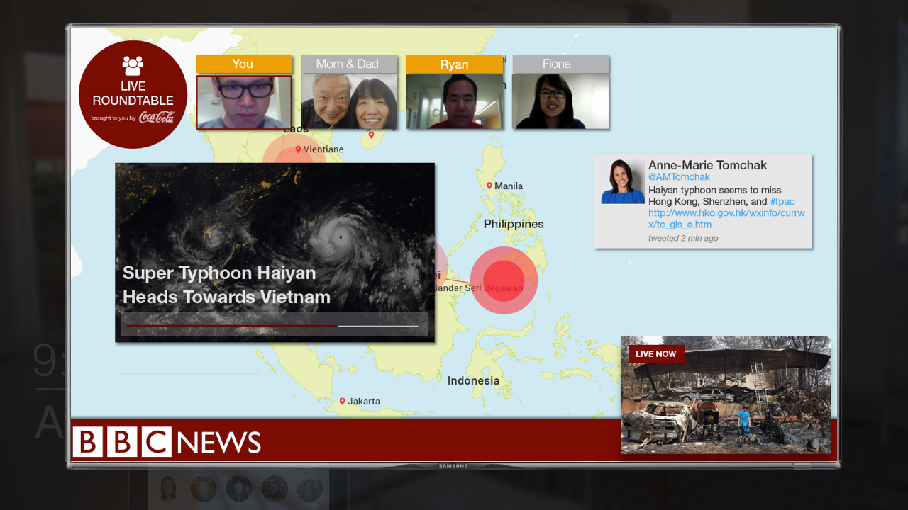The width and height of the screenshot is (908, 510).
Task: Select the "Fiona" participant tab
Action: click(560, 64)
